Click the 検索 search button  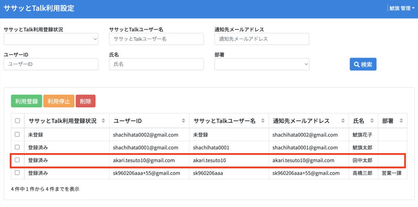[363, 64]
